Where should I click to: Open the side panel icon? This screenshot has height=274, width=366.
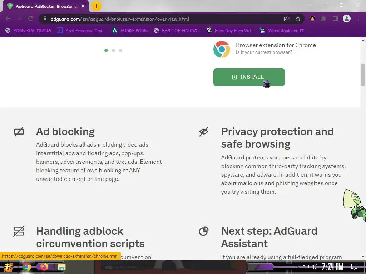click(x=335, y=19)
